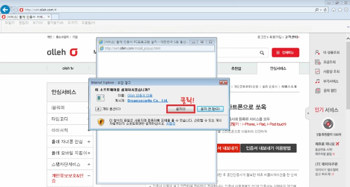Screen dimensions: 350x187
Task: Click 회원가입 link at top
Action: [275, 37]
